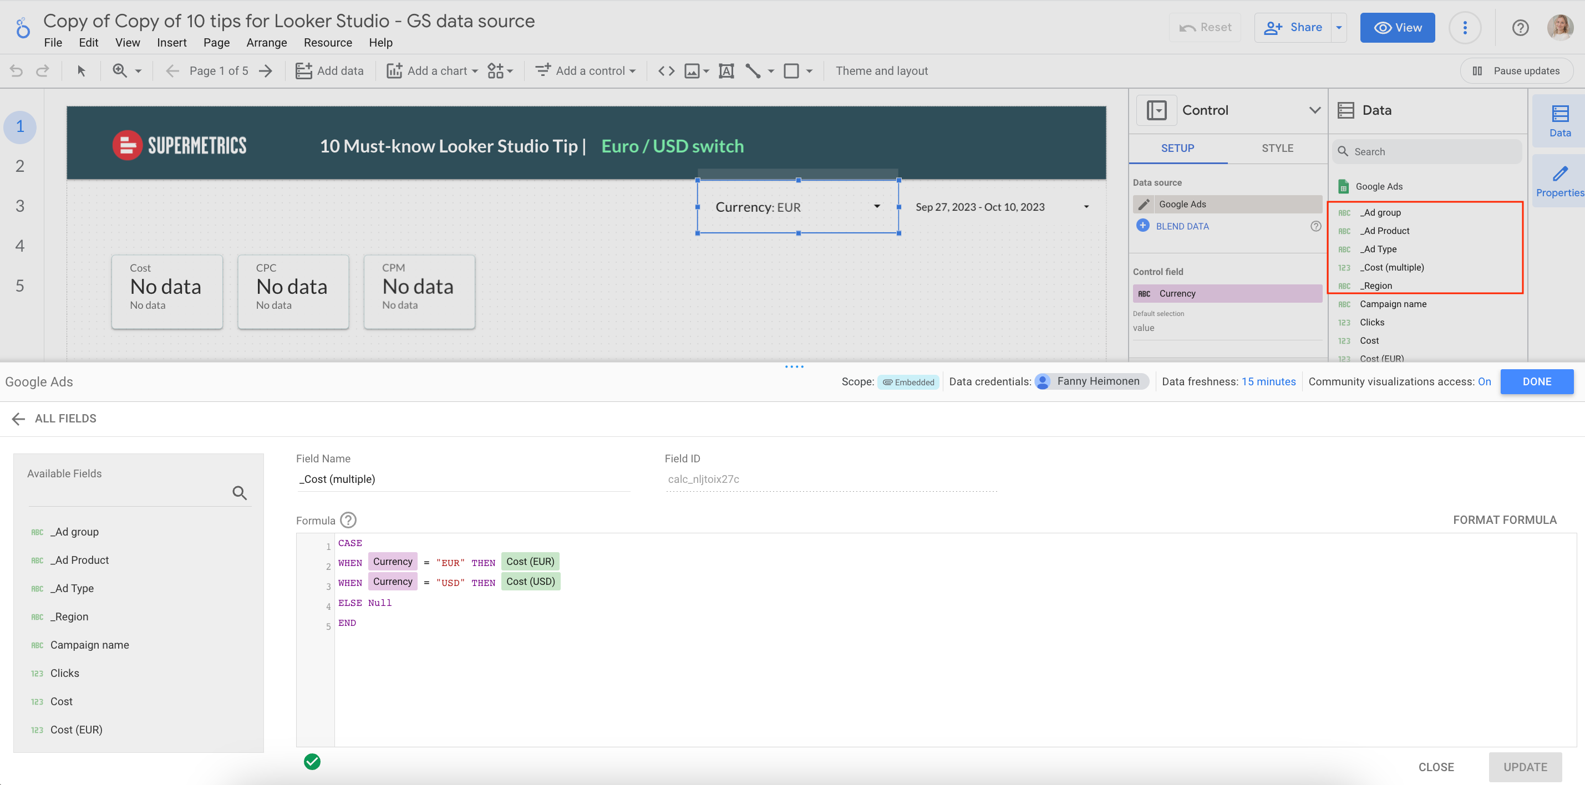Switch to View mode

(x=1397, y=28)
